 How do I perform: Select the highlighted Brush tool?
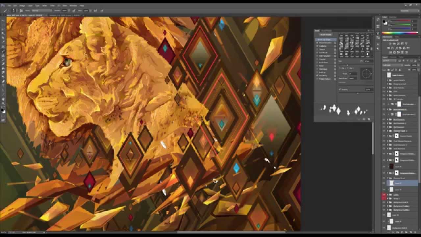pyautogui.click(x=3, y=51)
